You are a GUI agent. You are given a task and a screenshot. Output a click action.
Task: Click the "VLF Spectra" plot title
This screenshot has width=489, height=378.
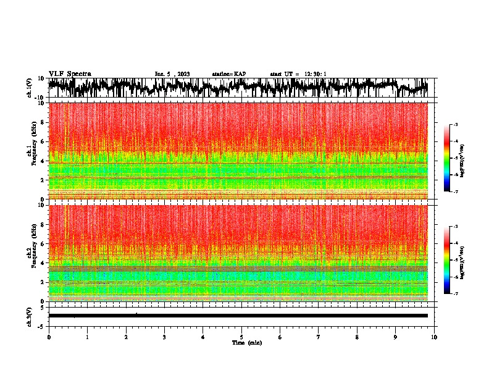point(70,74)
